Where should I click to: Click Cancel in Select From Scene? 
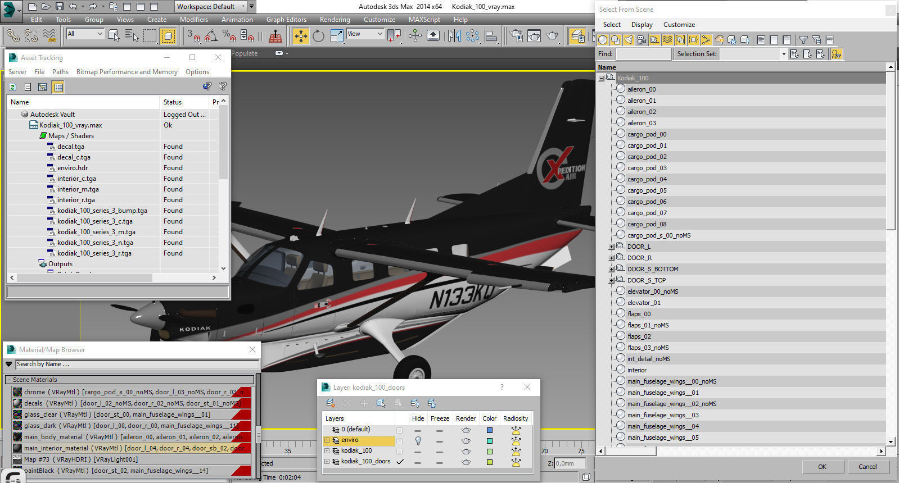pyautogui.click(x=868, y=467)
